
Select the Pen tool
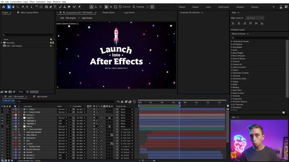51,7
